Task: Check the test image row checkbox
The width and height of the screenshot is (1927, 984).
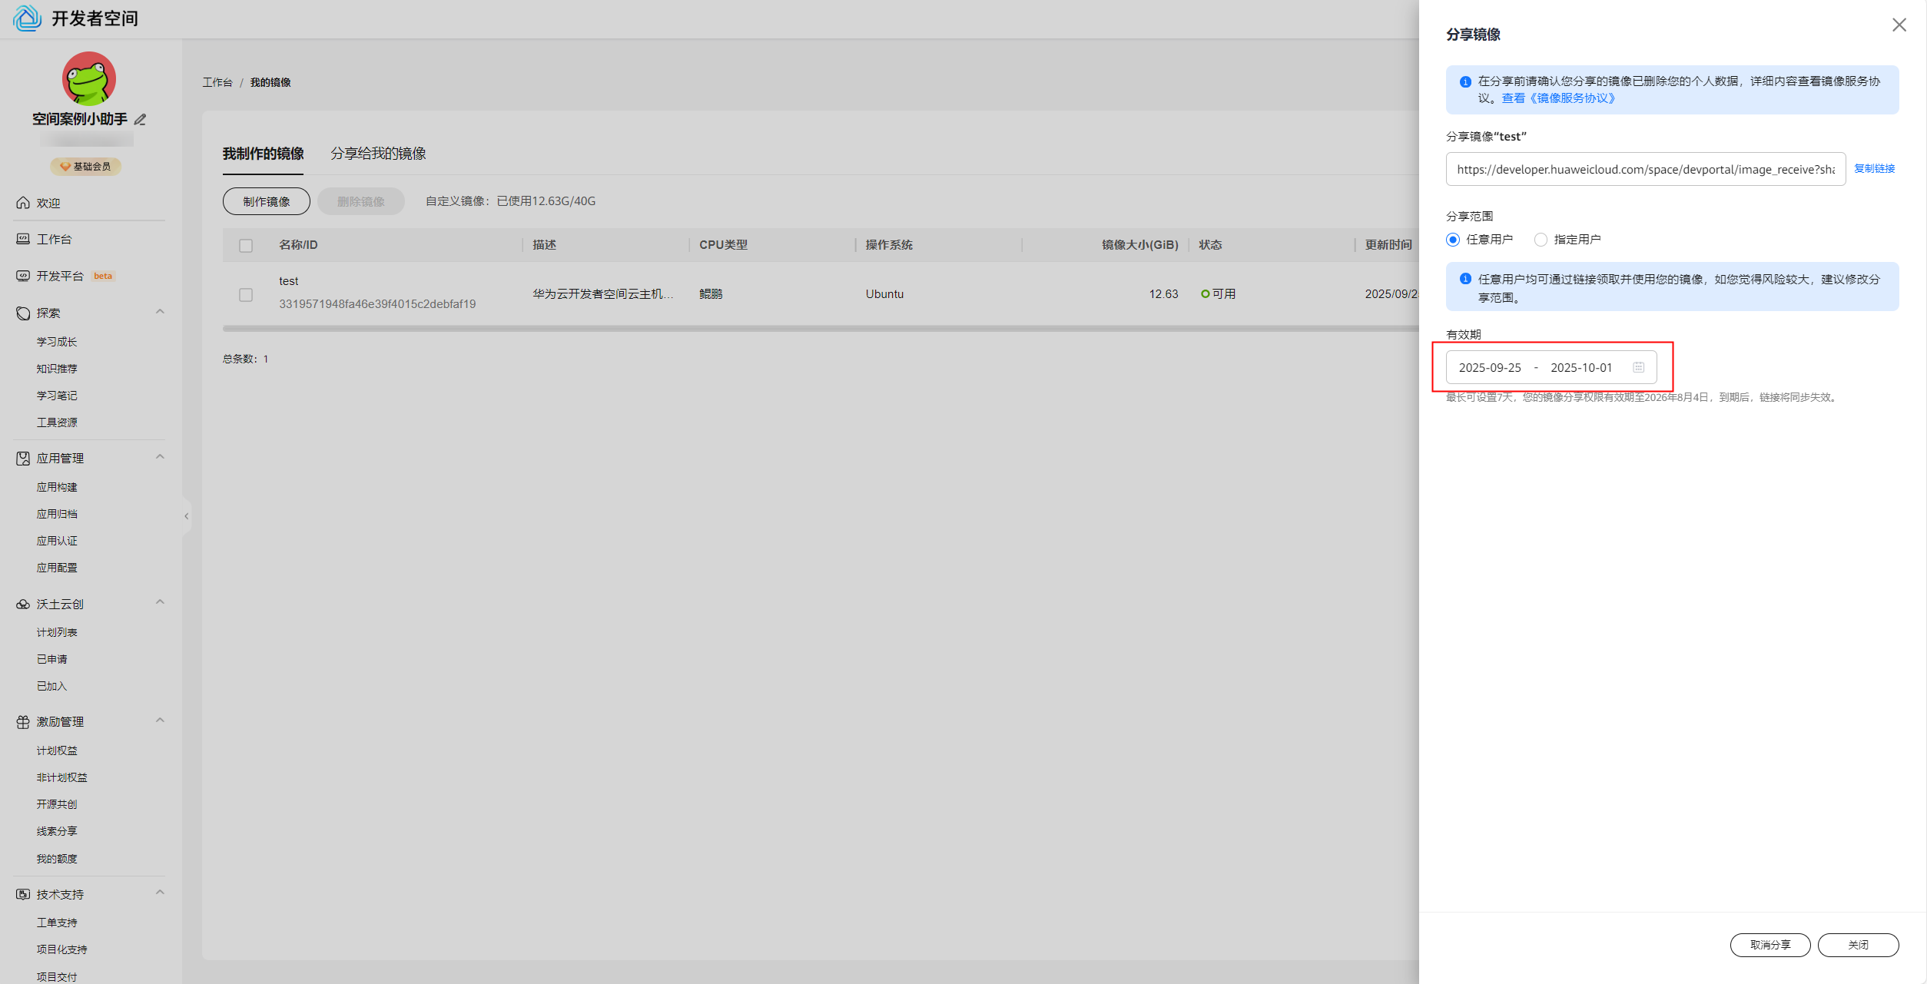Action: click(246, 295)
